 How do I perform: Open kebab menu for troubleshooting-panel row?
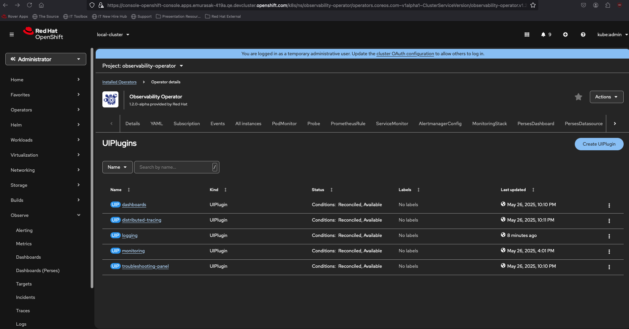(609, 267)
